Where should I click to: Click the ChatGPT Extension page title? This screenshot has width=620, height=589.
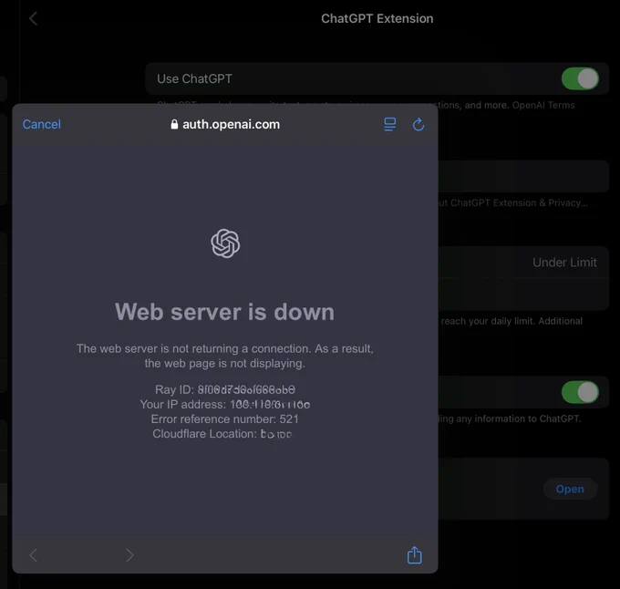[377, 18]
